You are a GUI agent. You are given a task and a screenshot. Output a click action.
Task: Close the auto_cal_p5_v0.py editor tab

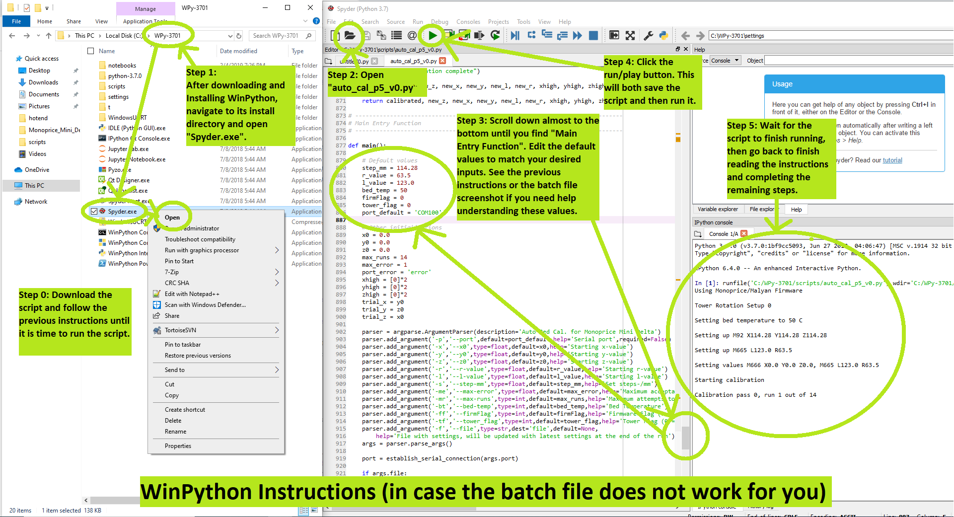(x=442, y=61)
